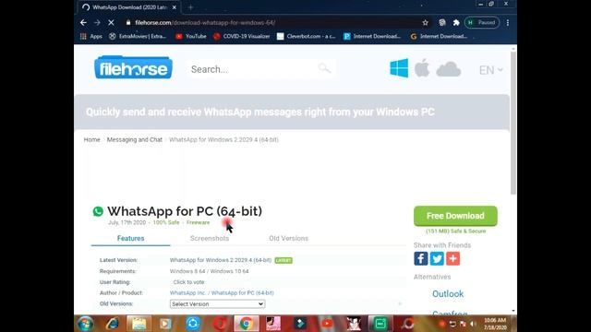Share on Facebook

[421, 258]
